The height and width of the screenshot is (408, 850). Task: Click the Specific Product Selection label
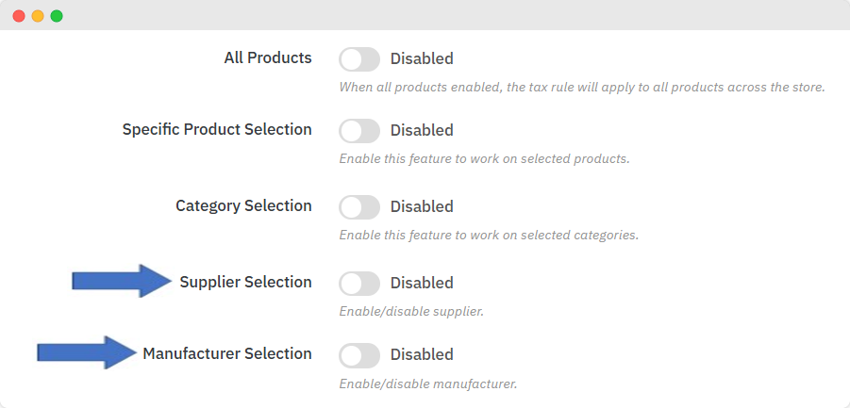(x=217, y=130)
